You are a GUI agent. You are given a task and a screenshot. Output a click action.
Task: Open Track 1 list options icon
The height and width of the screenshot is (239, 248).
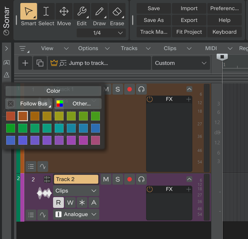31,166
